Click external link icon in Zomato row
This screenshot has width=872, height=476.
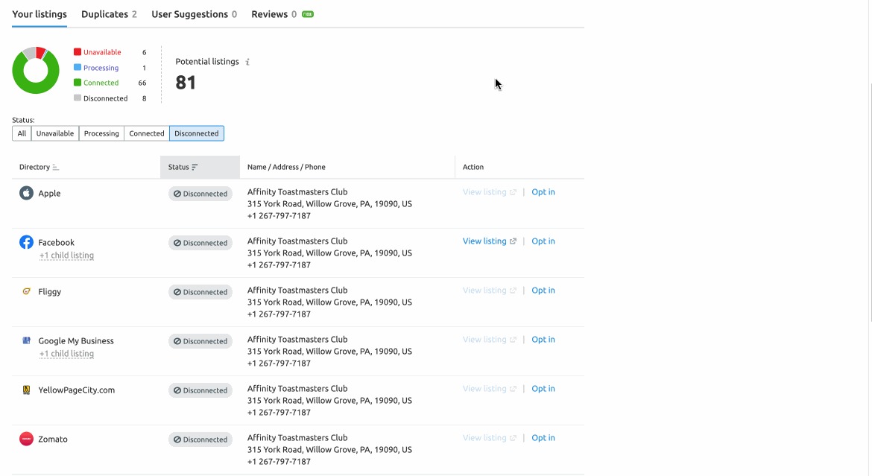tap(513, 438)
